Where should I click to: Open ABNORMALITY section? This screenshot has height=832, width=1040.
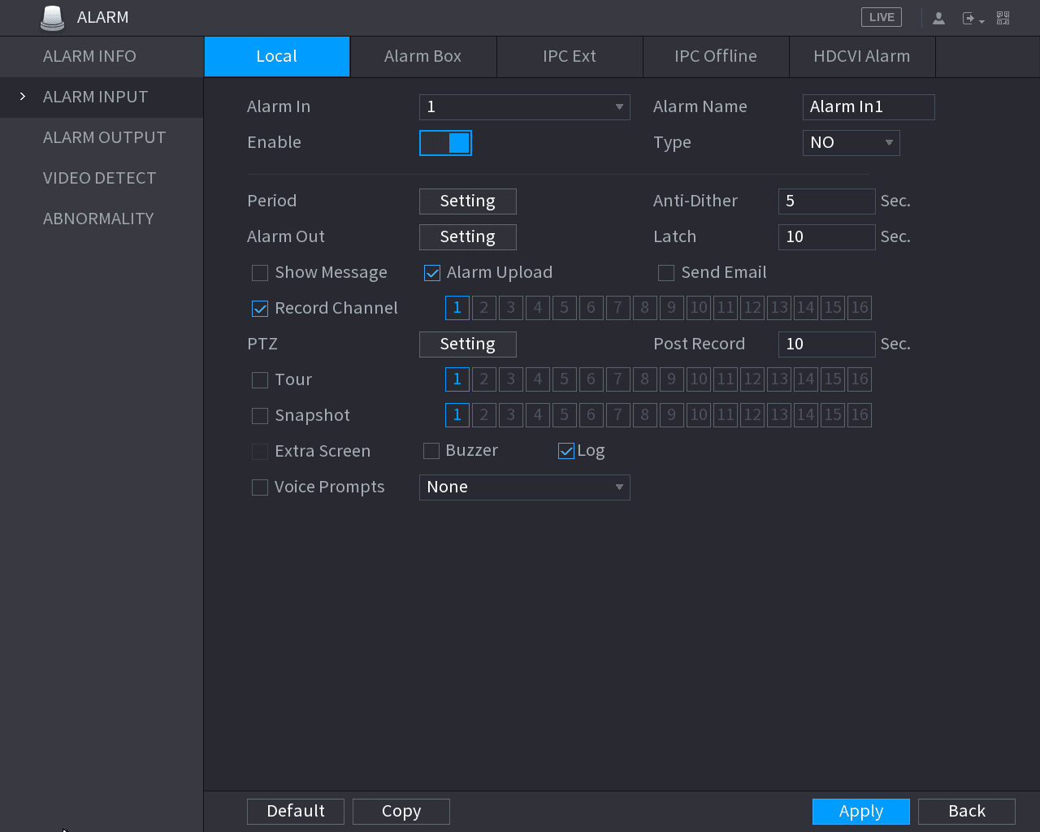(102, 219)
